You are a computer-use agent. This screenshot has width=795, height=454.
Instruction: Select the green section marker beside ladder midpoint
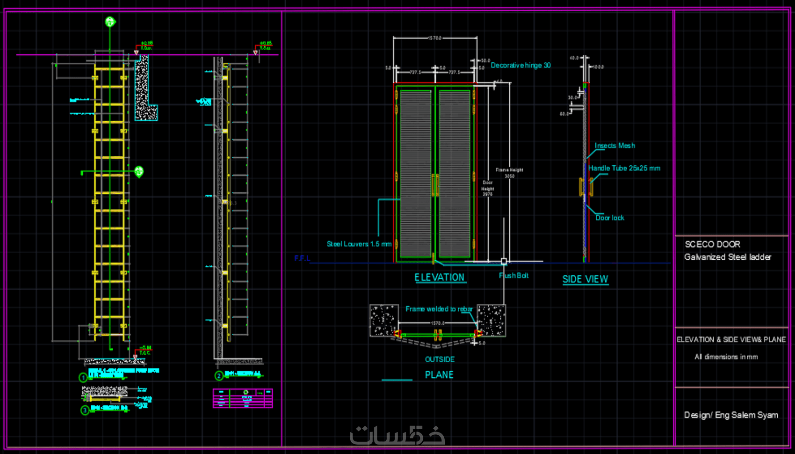coord(139,172)
